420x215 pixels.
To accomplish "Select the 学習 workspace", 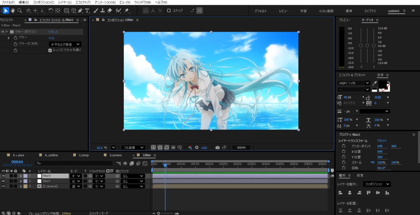I will (304, 11).
